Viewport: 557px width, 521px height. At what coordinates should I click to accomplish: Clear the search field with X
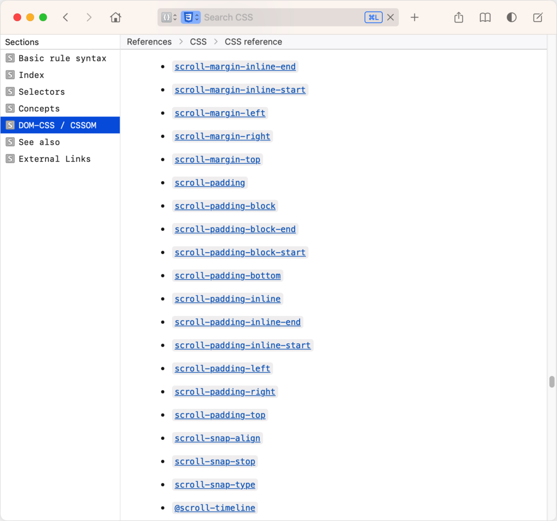(390, 17)
